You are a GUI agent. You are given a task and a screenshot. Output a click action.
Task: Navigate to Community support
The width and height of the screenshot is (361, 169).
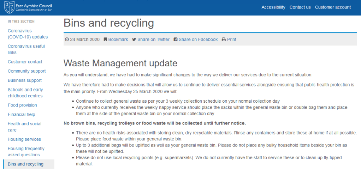coord(27,71)
